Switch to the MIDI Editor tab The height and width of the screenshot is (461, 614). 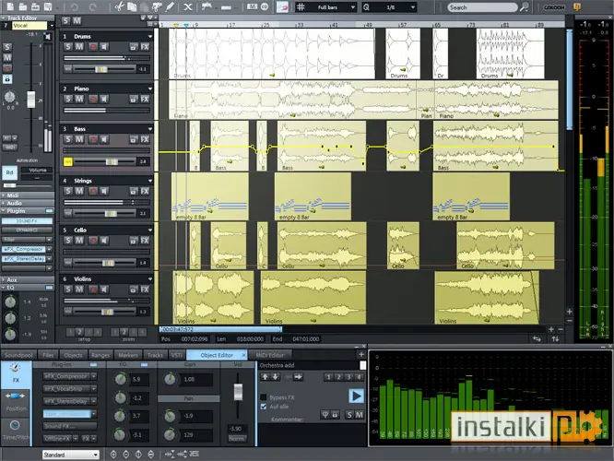(x=270, y=355)
